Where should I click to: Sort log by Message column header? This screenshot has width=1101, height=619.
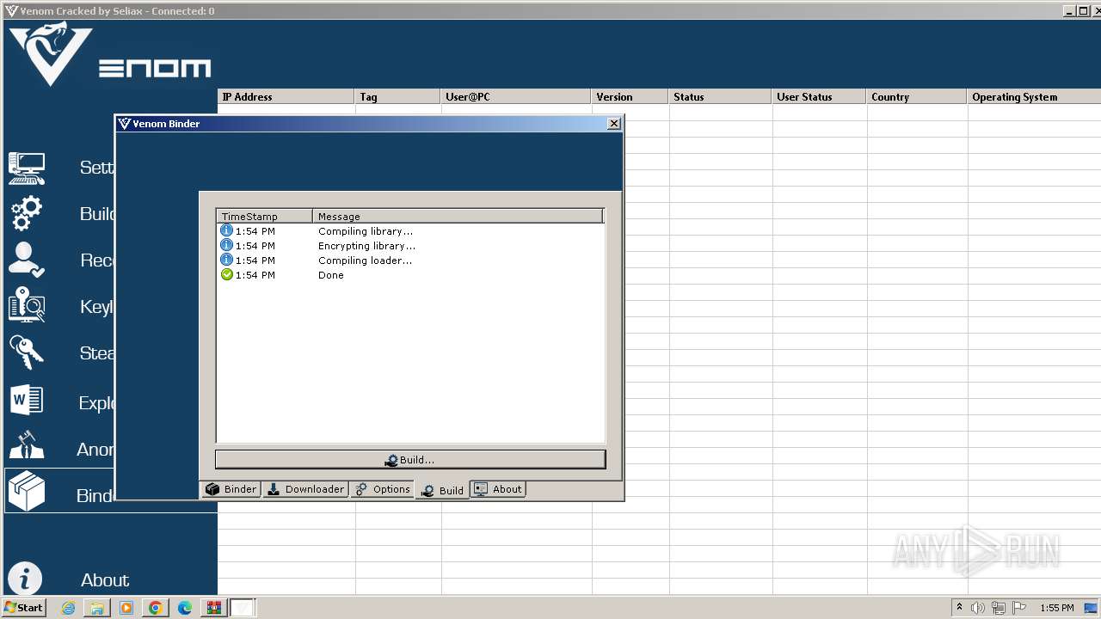(x=458, y=217)
